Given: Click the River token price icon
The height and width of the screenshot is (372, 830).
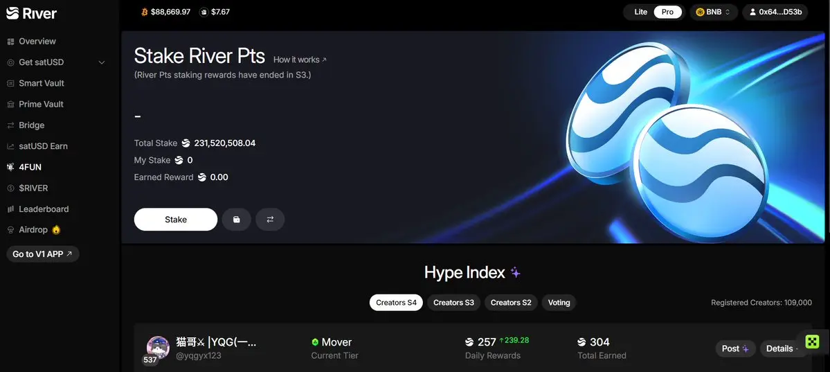Looking at the screenshot, I should click(204, 12).
